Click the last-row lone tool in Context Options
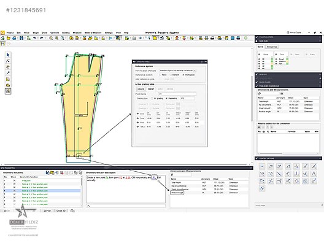The height and width of the screenshot is (243, 324). tap(262, 188)
